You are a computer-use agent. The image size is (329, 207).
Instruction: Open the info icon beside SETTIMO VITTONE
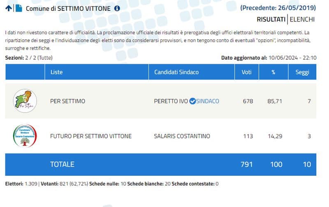[117, 8]
